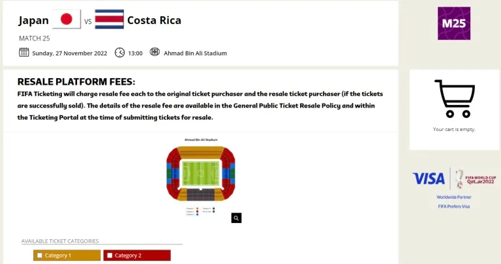The height and width of the screenshot is (264, 501).
Task: Click the VISA logo
Action: point(429,179)
